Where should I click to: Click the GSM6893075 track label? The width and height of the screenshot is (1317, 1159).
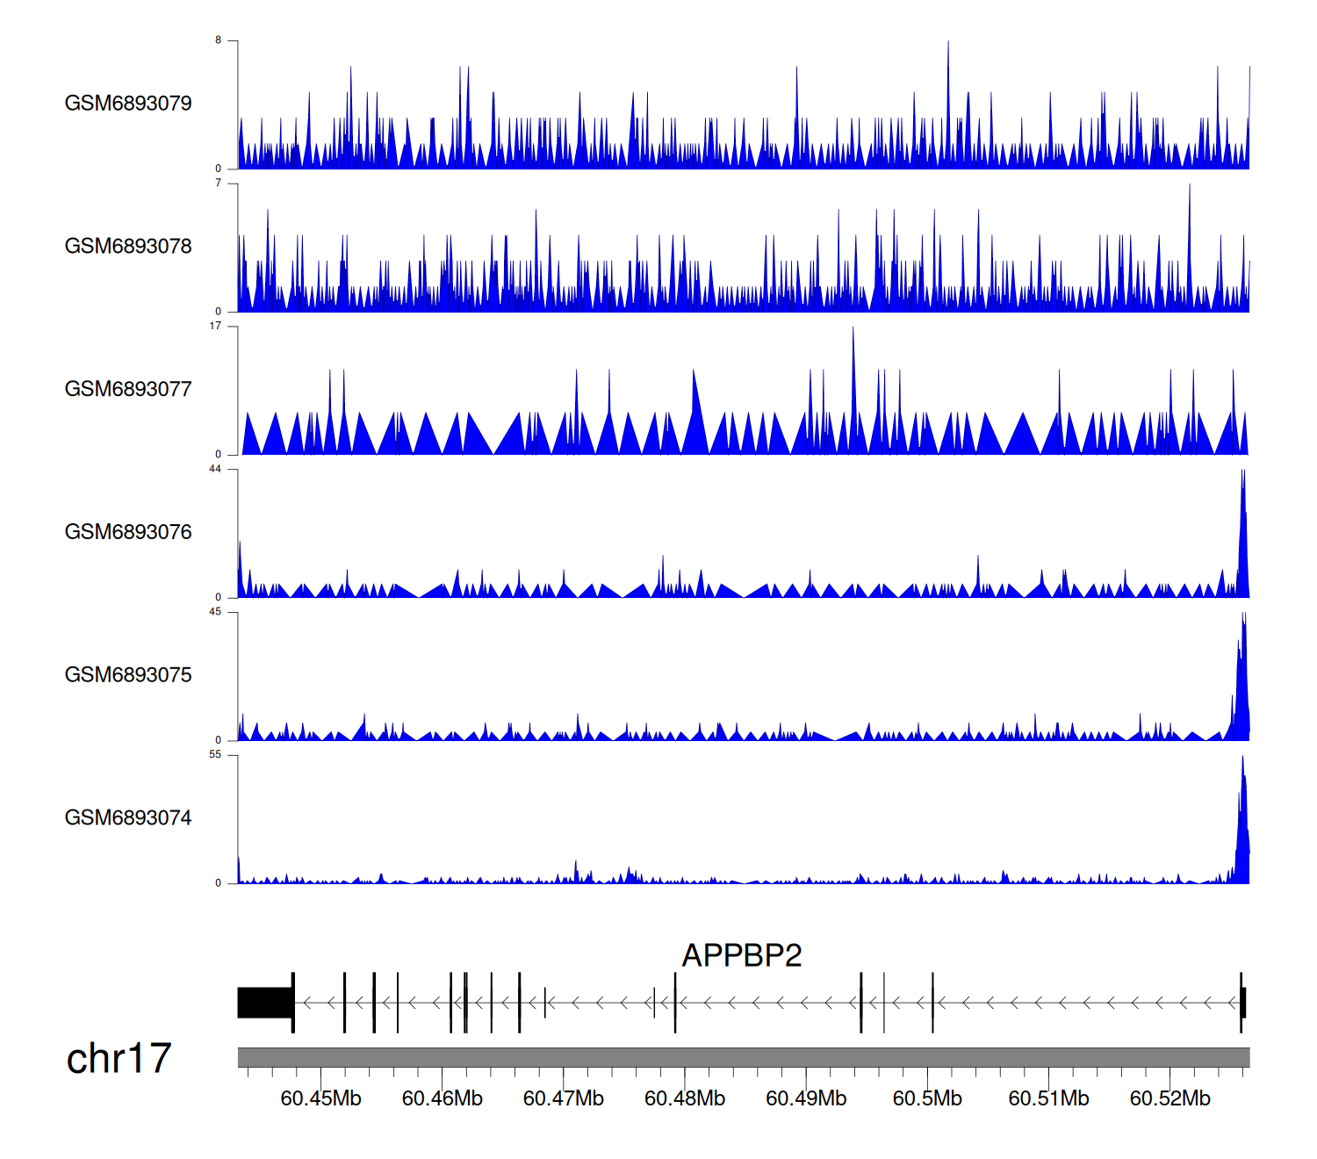(x=128, y=675)
